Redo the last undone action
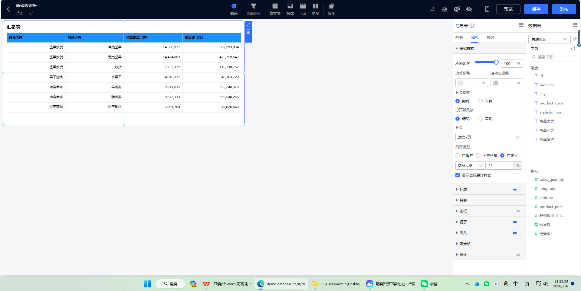Viewport: 581px width, 291px height. [x=31, y=13]
